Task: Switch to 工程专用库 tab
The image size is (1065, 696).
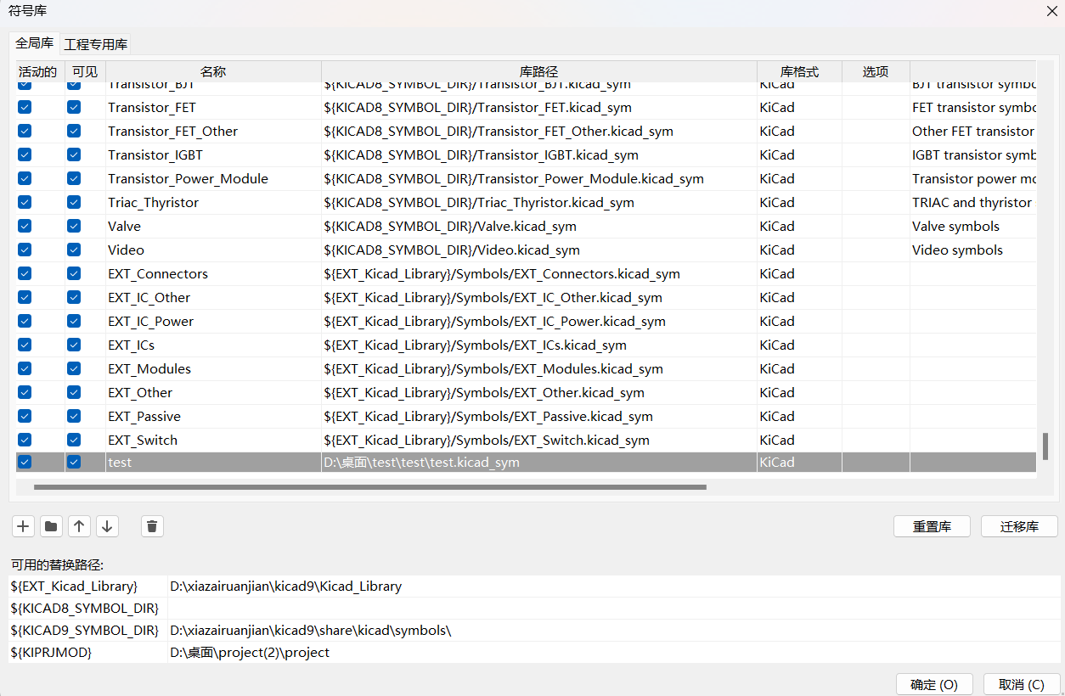Action: [95, 44]
